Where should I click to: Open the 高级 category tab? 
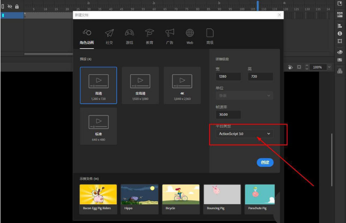pyautogui.click(x=210, y=37)
